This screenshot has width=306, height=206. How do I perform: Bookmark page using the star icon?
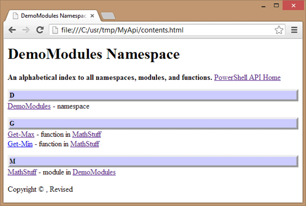[279, 30]
